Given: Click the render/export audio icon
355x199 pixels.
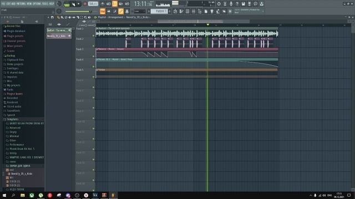Looking at the screenshot, I should tap(249, 4).
